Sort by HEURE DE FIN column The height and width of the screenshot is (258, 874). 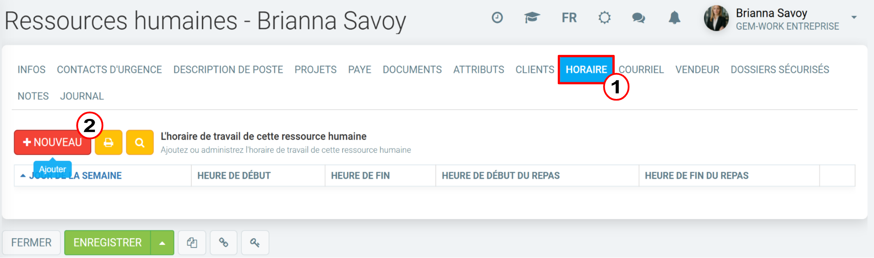(380, 176)
